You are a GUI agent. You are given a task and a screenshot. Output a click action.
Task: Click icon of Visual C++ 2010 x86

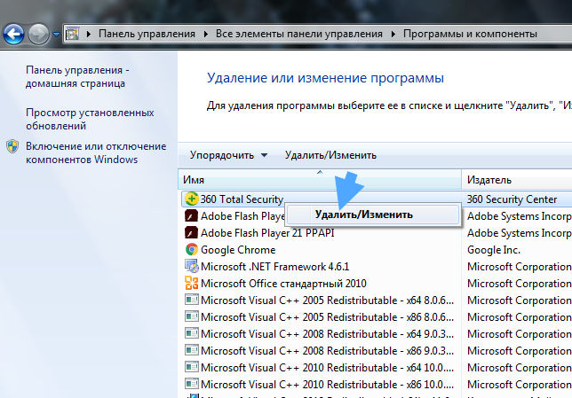[192, 384]
